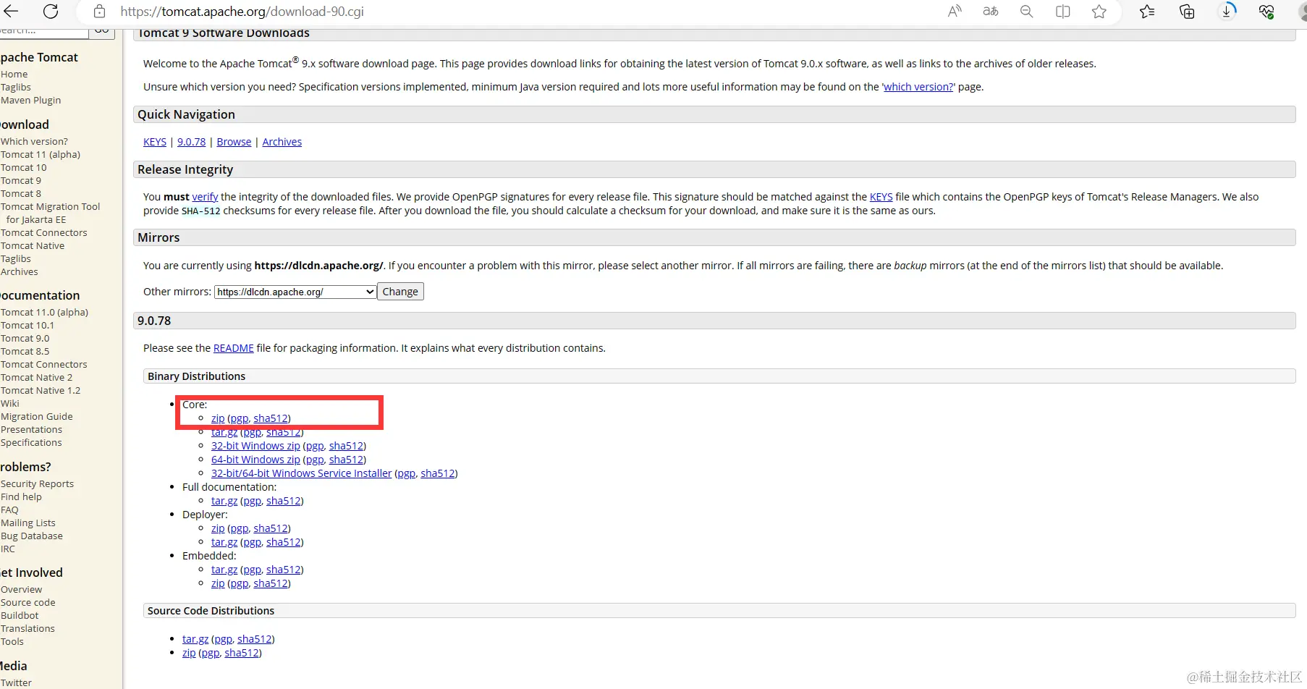The image size is (1307, 689).
Task: Open downloads icon in toolbar
Action: click(1227, 11)
